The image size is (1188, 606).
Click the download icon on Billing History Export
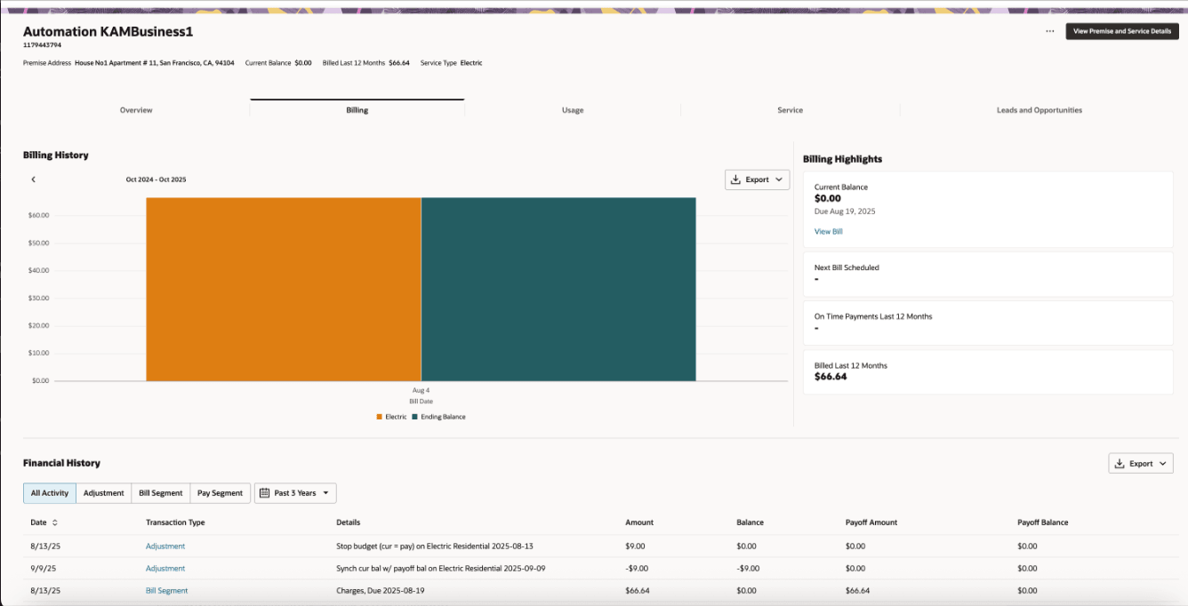coord(737,179)
